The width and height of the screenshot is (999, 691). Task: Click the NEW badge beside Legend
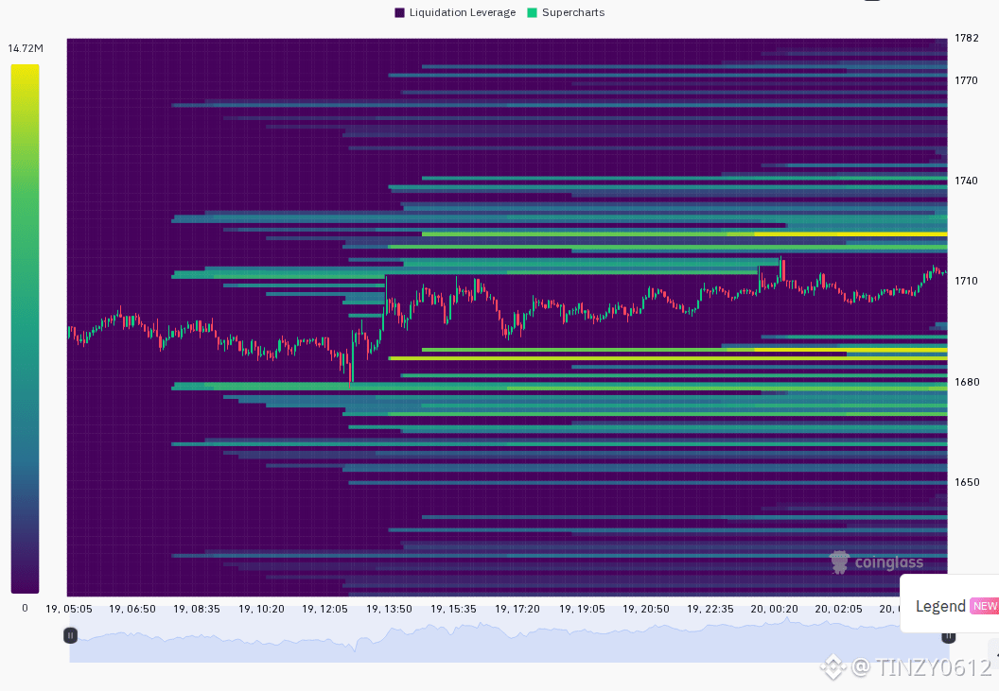[x=985, y=606]
